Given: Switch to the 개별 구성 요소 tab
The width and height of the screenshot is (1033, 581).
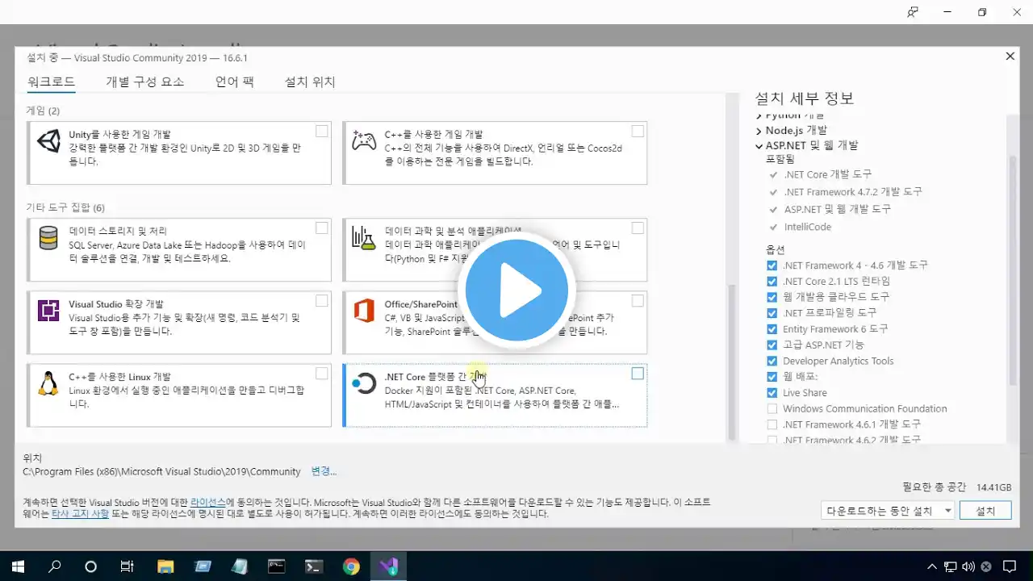Looking at the screenshot, I should [145, 82].
